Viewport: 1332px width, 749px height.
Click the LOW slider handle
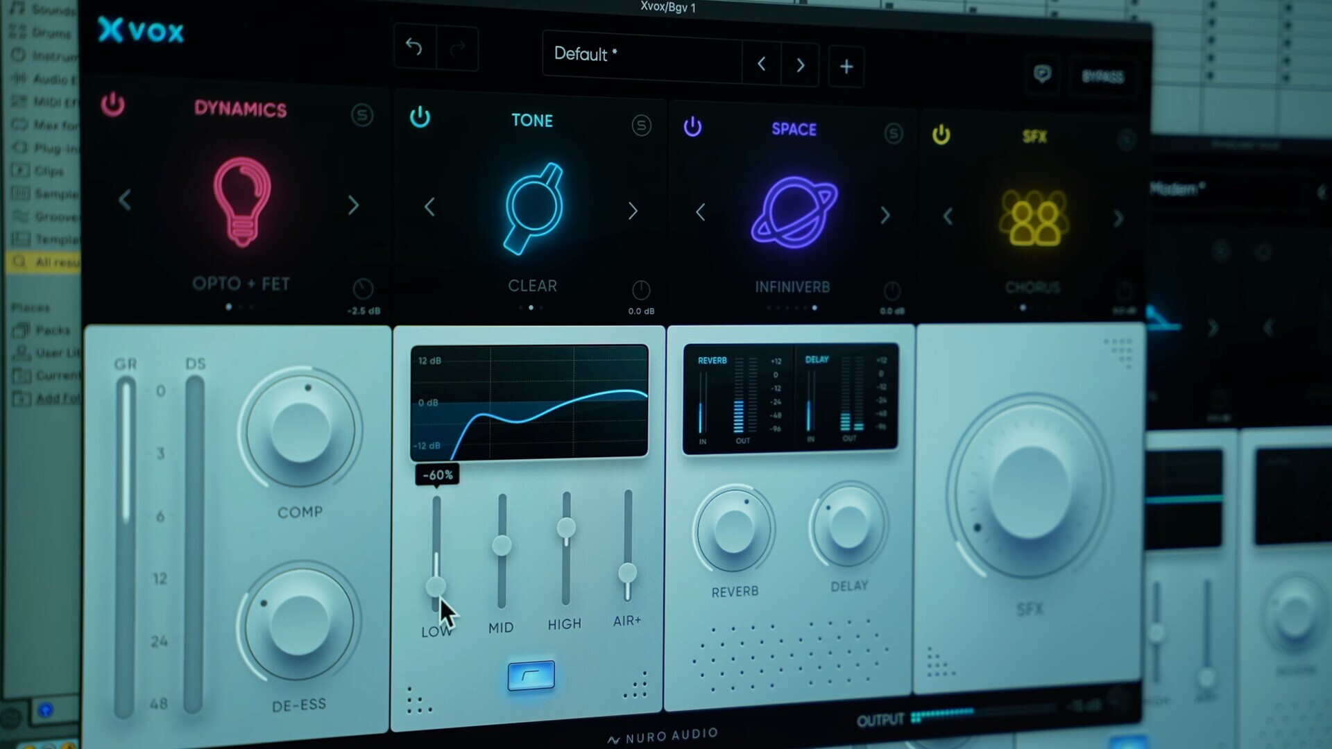[x=436, y=587]
